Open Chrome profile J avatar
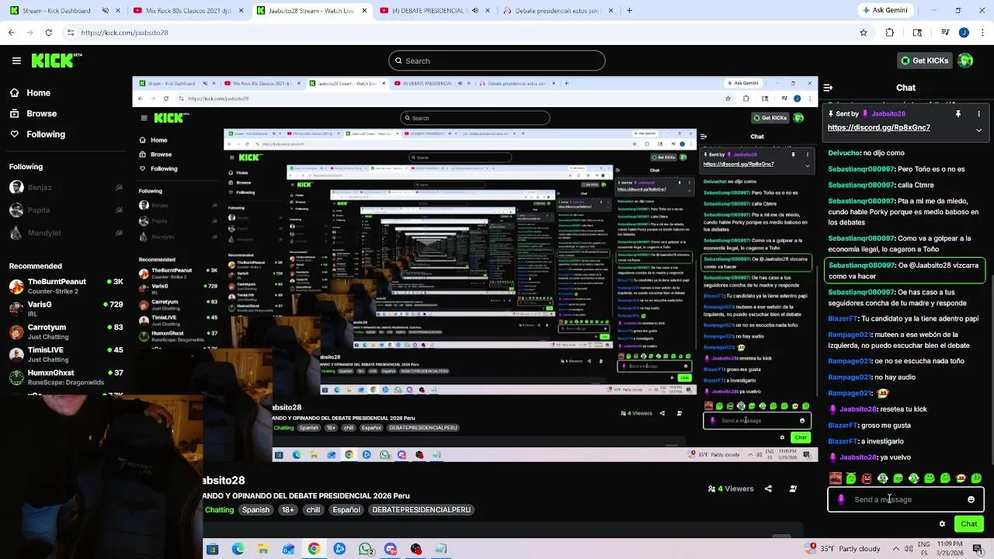This screenshot has width=994, height=559. pyautogui.click(x=964, y=33)
